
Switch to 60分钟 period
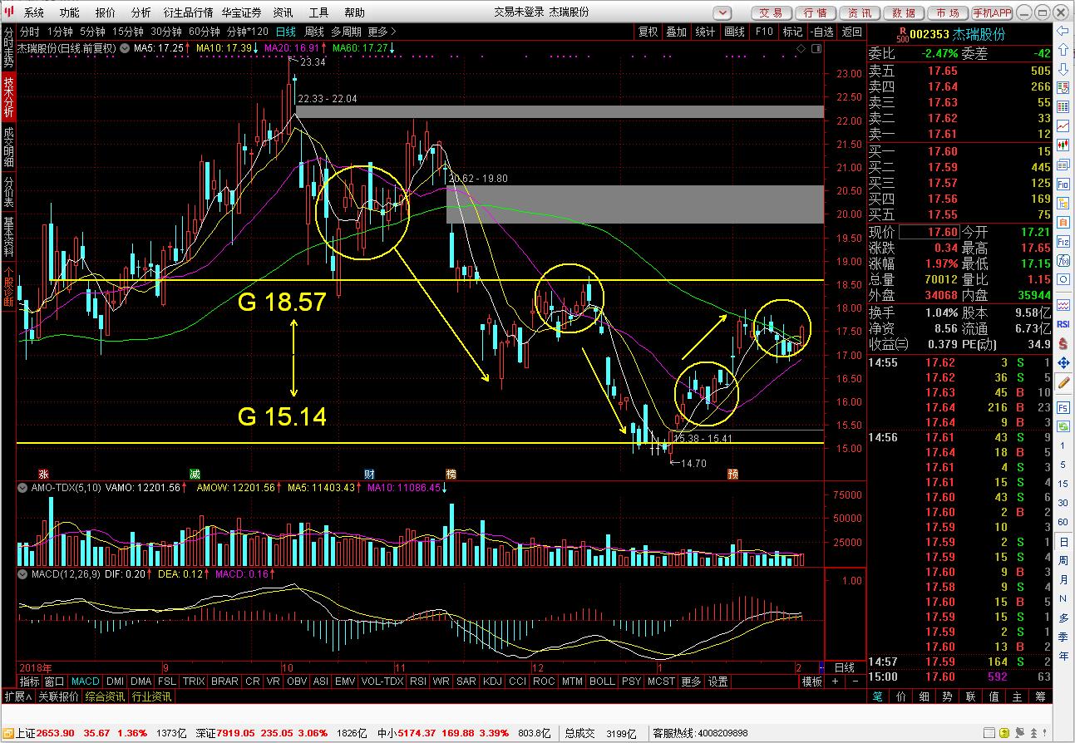[x=204, y=32]
